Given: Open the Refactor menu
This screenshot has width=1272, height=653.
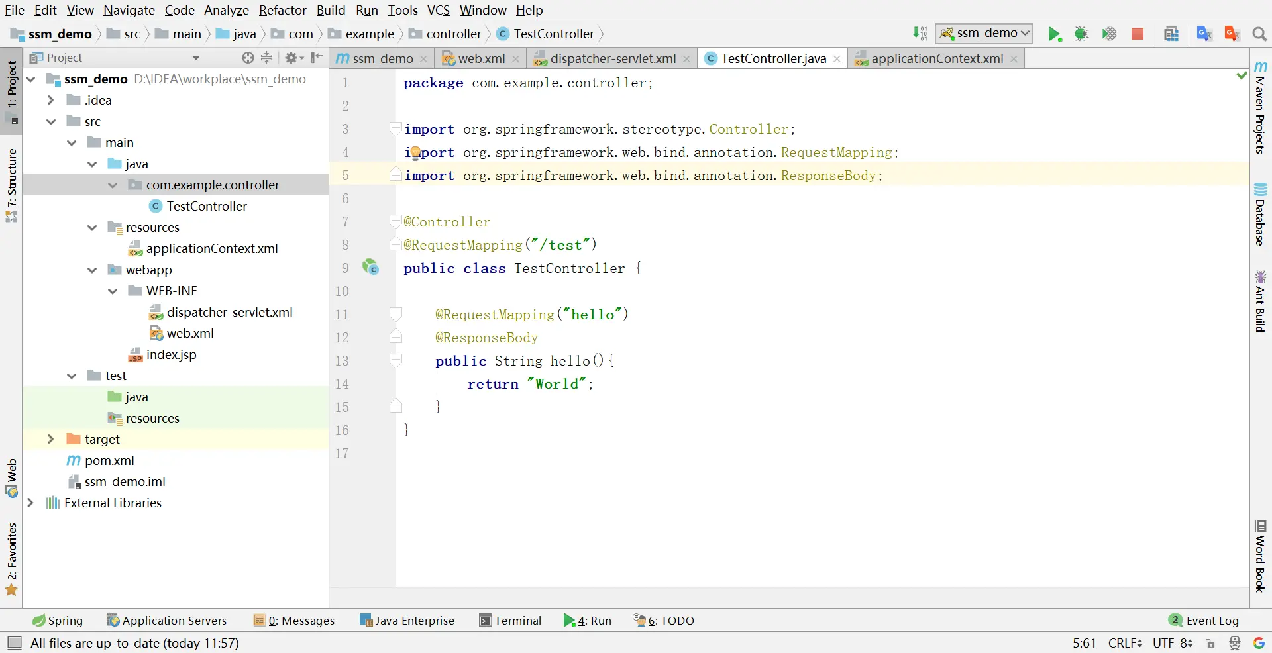Looking at the screenshot, I should point(282,10).
